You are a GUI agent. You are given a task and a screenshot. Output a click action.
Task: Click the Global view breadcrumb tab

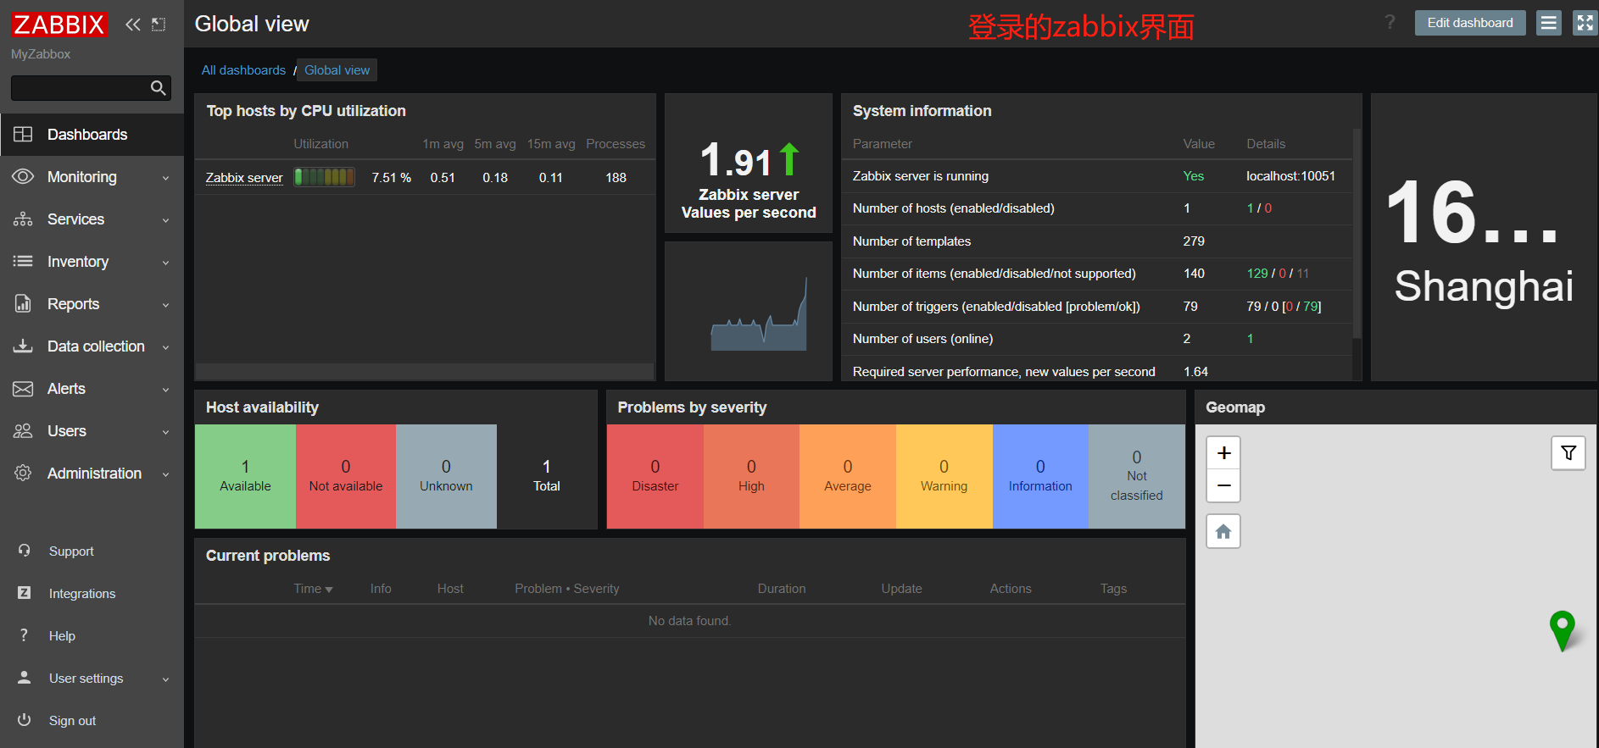pyautogui.click(x=337, y=70)
